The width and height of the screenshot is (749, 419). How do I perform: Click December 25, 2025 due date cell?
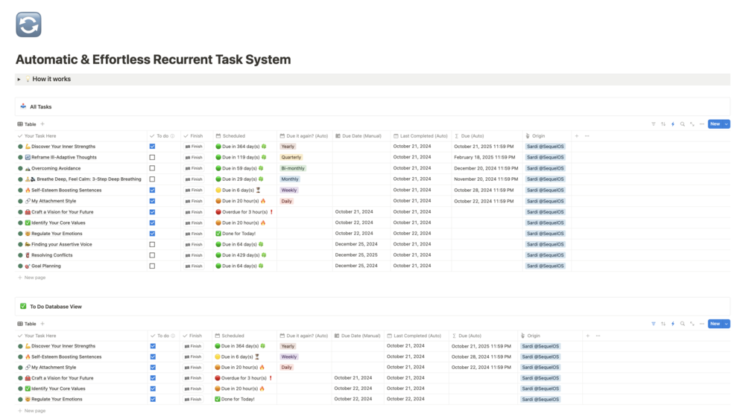click(x=356, y=255)
